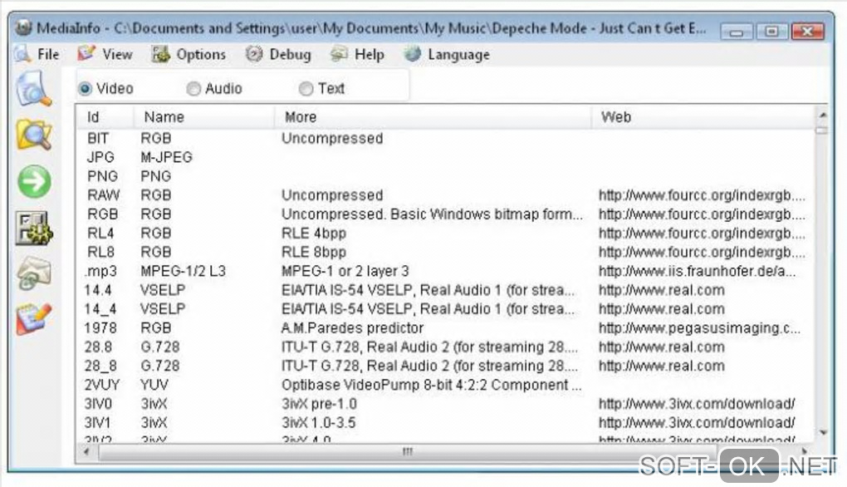Select the 3IV0 3ivX row
This screenshot has height=487, width=847.
click(x=445, y=404)
